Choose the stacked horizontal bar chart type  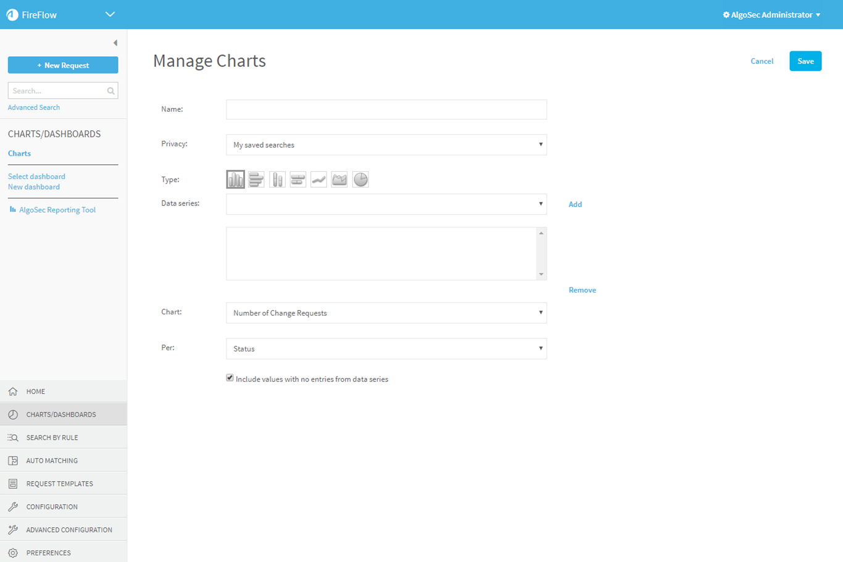click(x=298, y=180)
